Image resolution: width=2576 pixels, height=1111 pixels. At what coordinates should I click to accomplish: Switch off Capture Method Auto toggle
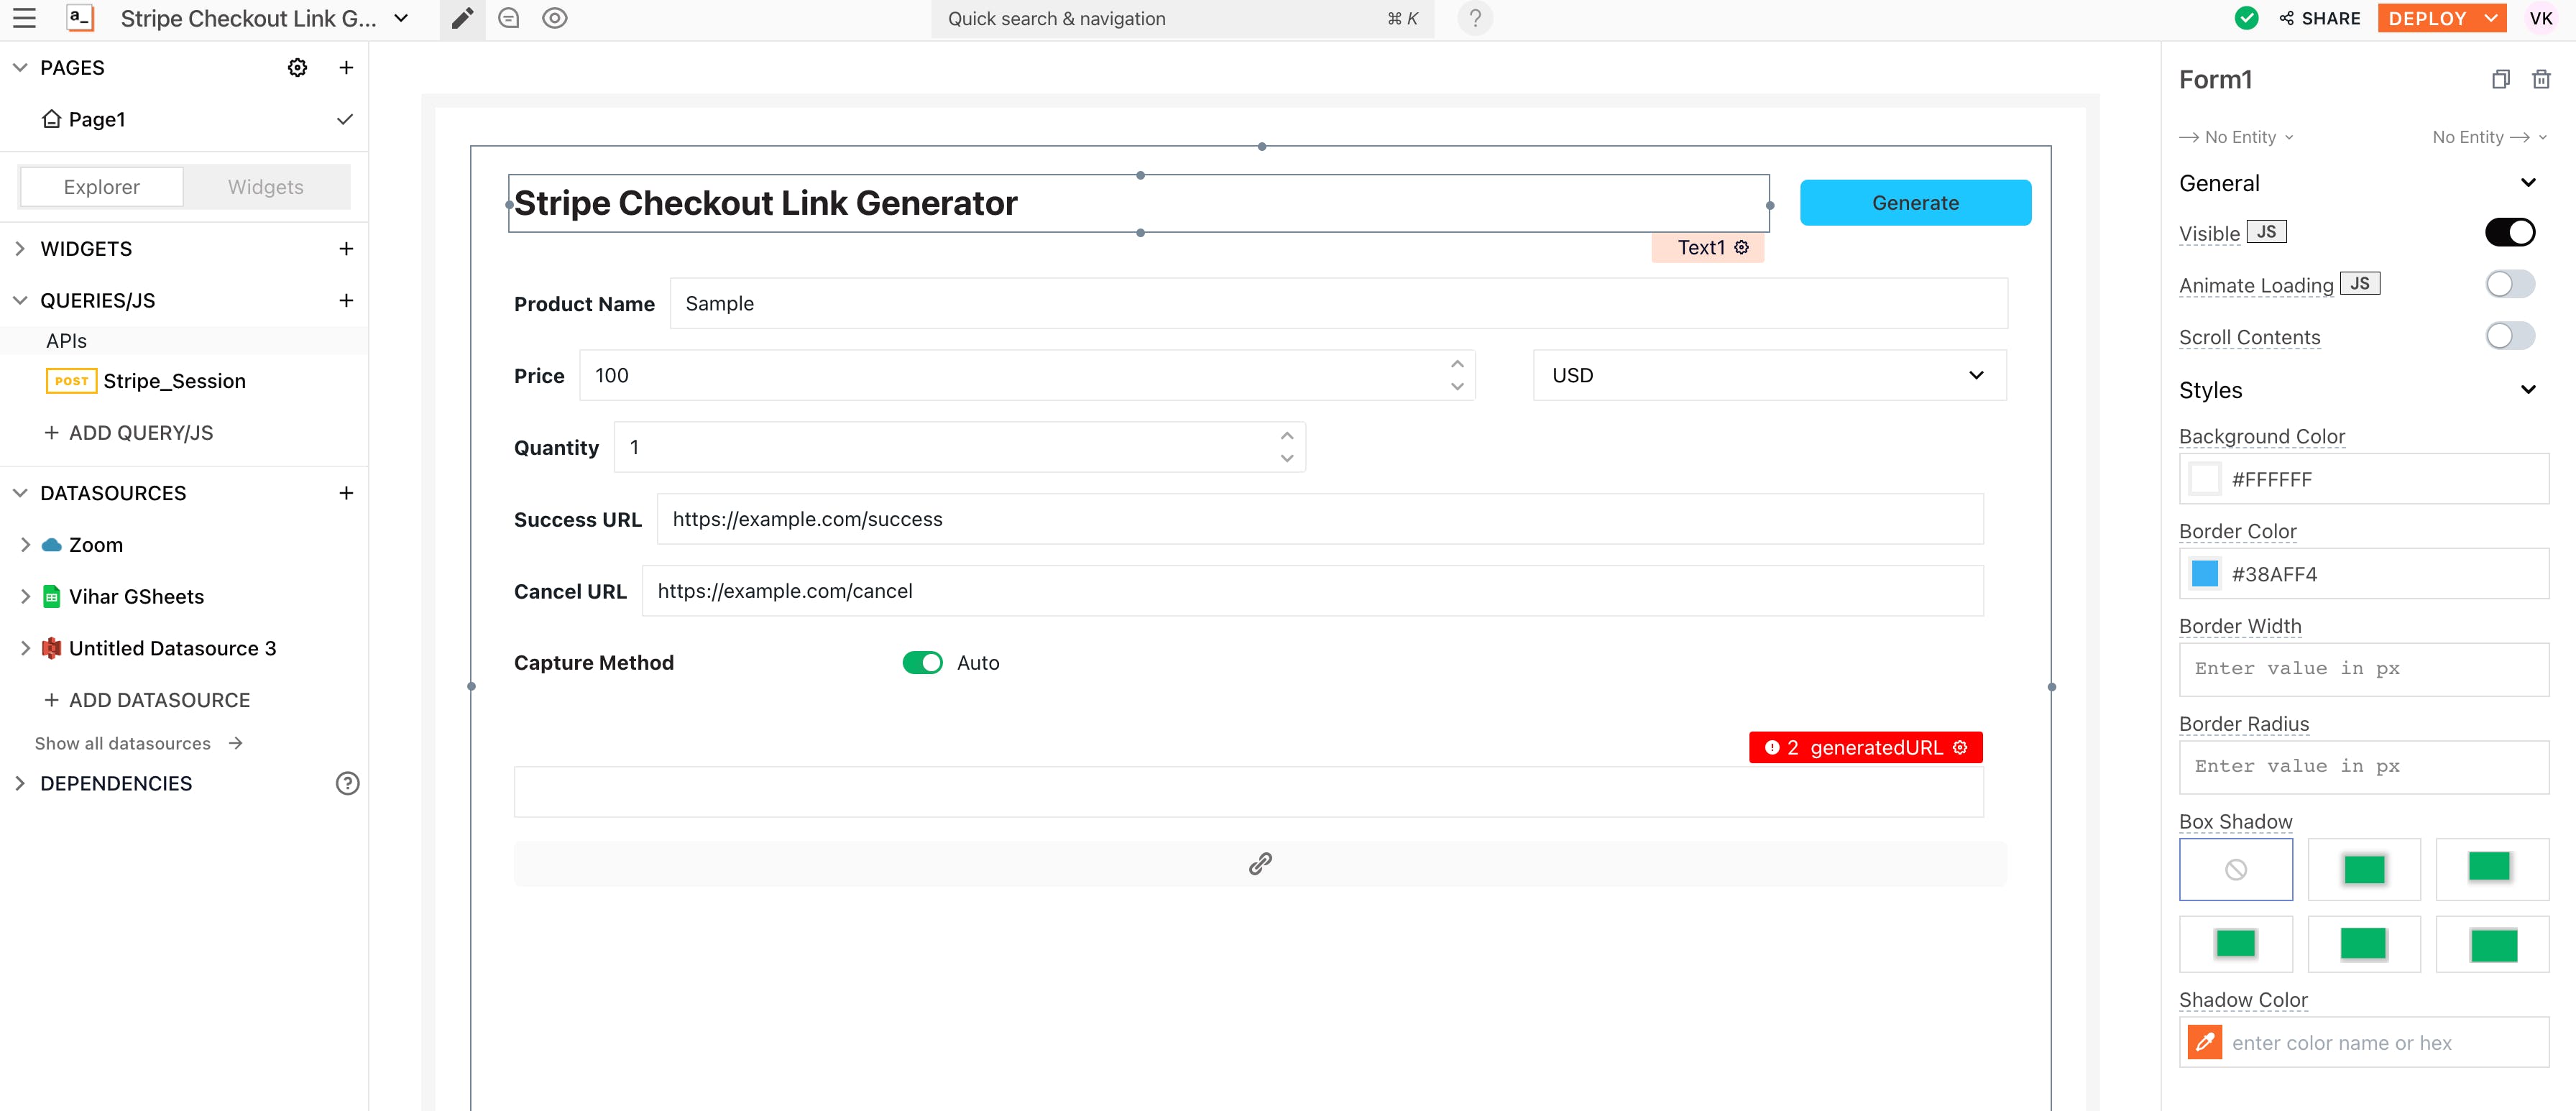point(922,663)
